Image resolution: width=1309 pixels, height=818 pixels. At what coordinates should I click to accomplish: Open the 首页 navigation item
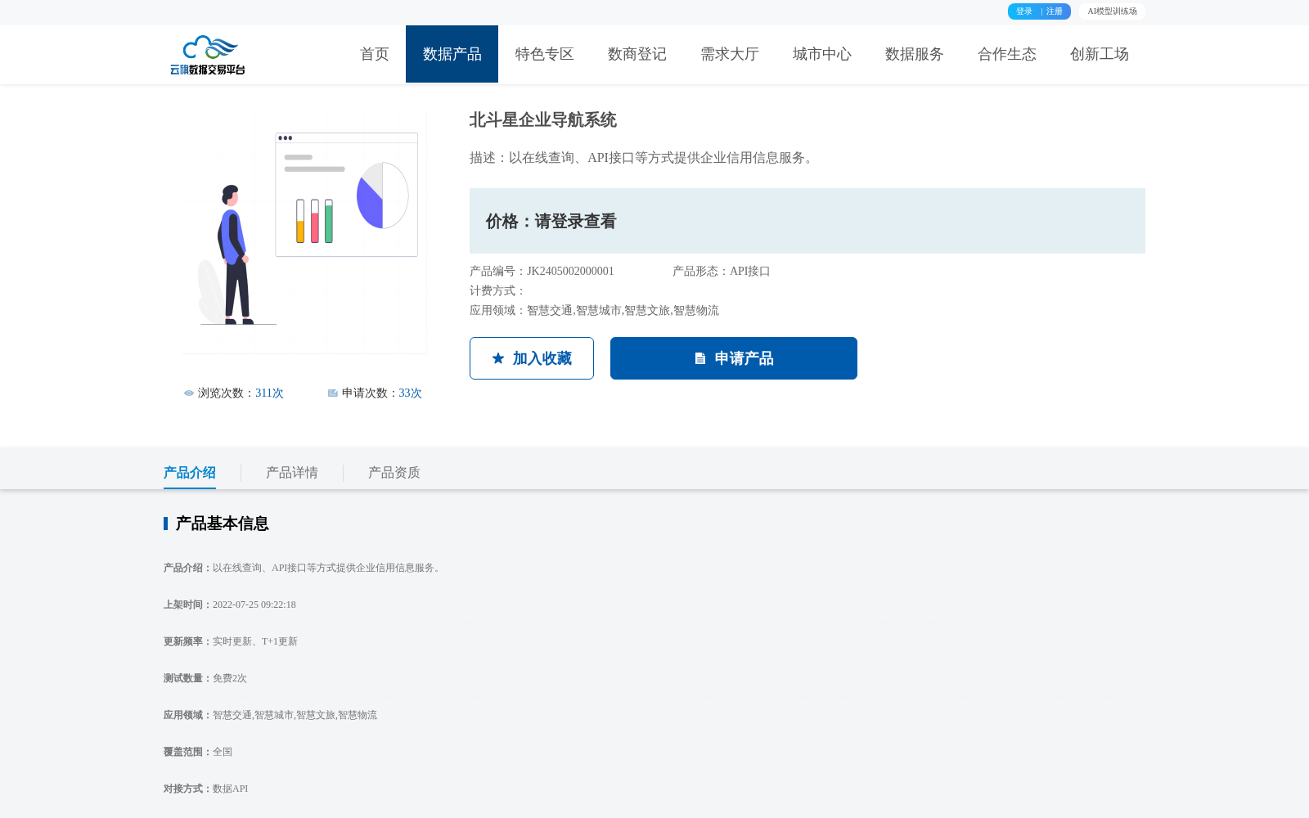pyautogui.click(x=375, y=54)
